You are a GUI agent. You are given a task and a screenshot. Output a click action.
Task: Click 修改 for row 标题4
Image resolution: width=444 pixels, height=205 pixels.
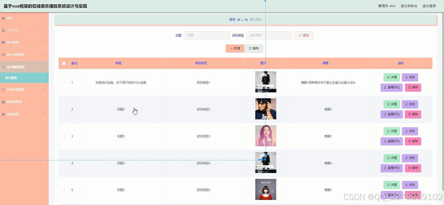(410, 158)
